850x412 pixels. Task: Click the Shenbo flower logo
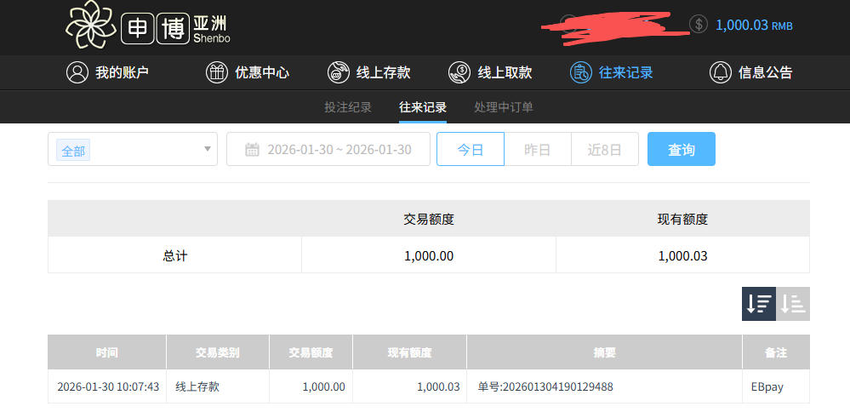pyautogui.click(x=90, y=25)
